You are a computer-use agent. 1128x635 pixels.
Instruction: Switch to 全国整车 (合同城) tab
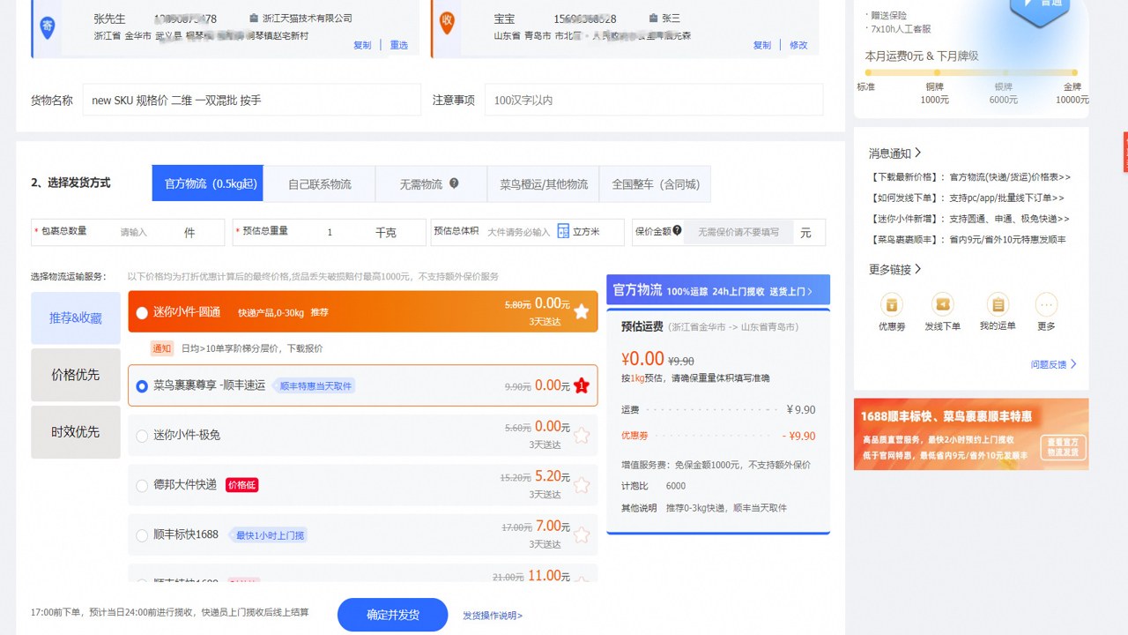tap(655, 183)
